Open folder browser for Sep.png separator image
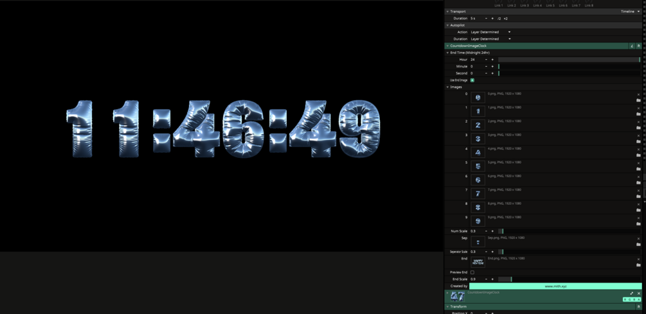Image resolution: width=646 pixels, height=314 pixels. pyautogui.click(x=638, y=245)
